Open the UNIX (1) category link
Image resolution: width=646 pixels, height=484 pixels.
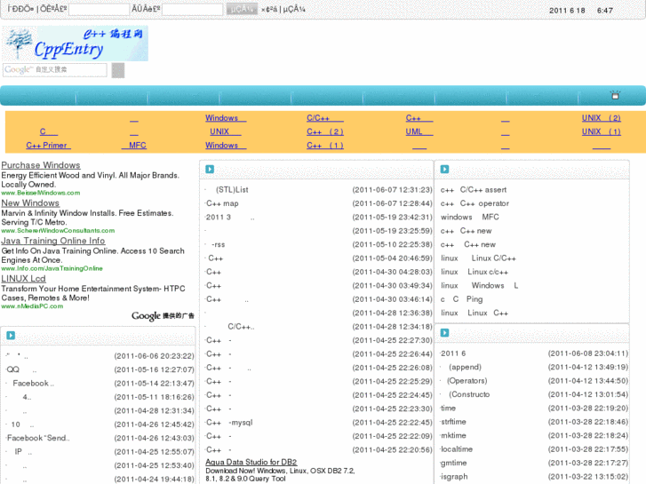601,131
